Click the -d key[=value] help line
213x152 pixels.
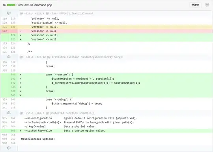106,126
